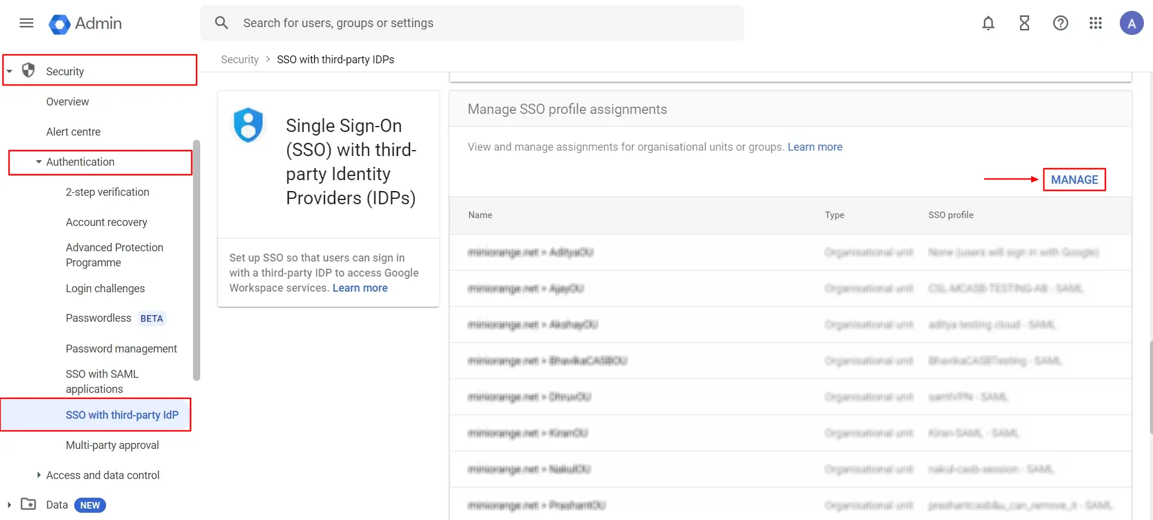Collapse the Authentication submenu arrow
Screen dimensions: 1153x520
pyautogui.click(x=39, y=162)
